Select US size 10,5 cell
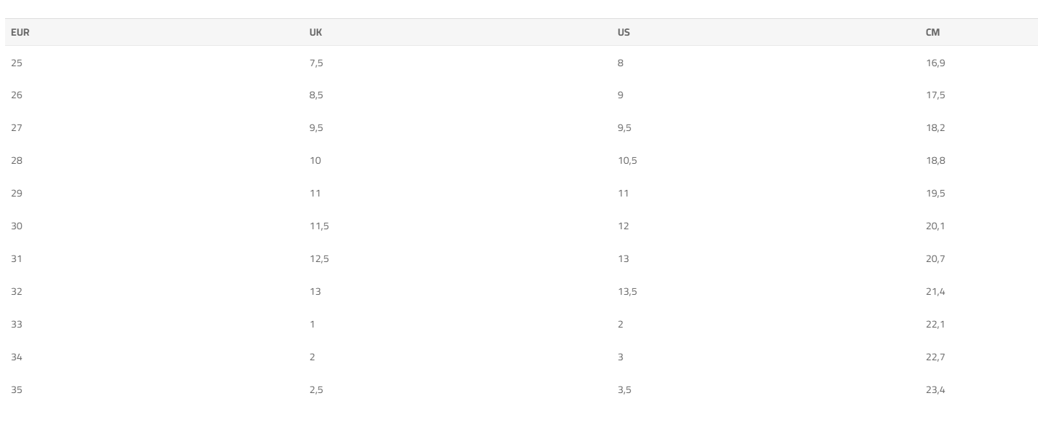The width and height of the screenshot is (1038, 444). coord(627,161)
